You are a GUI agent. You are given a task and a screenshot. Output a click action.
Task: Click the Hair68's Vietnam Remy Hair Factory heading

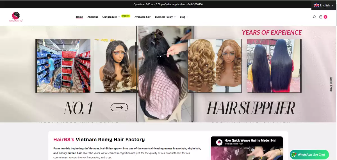click(99, 139)
